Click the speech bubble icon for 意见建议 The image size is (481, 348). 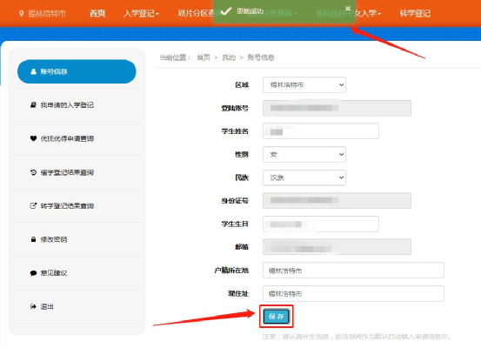point(33,273)
